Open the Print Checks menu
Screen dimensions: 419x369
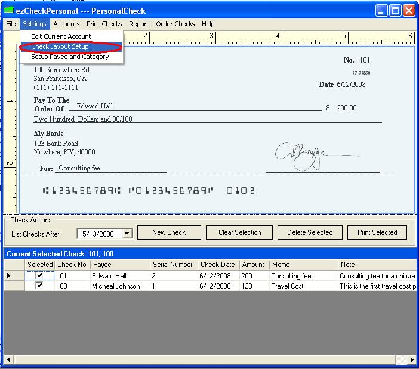[104, 24]
